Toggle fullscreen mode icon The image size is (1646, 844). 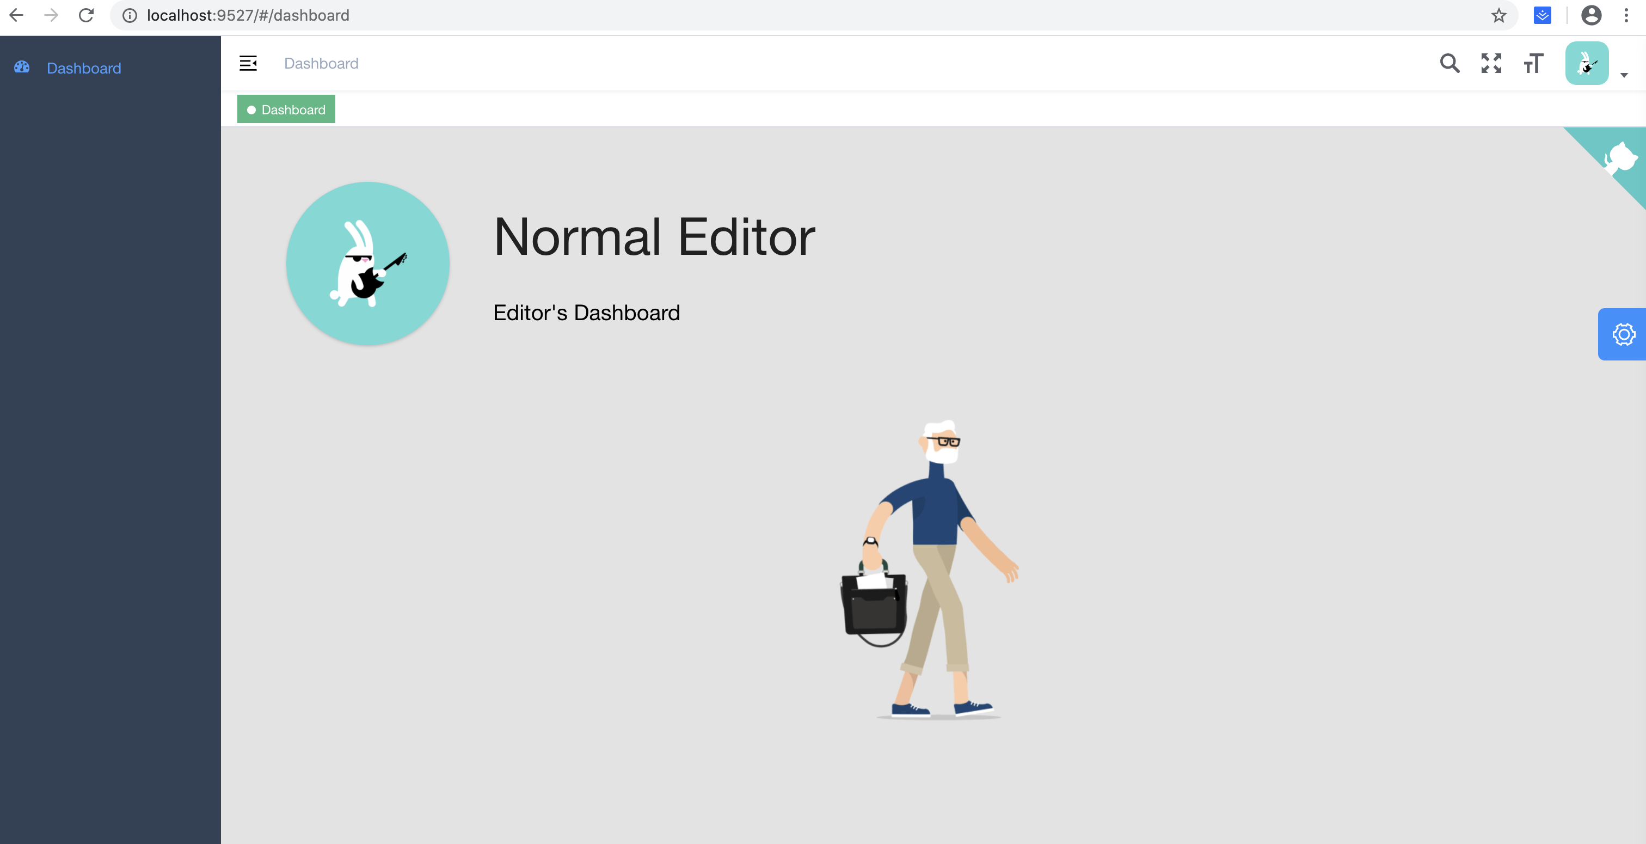coord(1491,63)
